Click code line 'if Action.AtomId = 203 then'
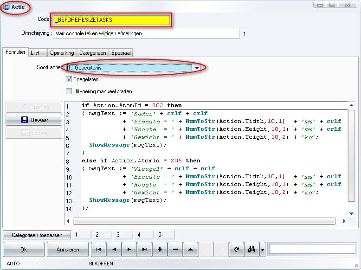The image size is (361, 270). (132, 105)
